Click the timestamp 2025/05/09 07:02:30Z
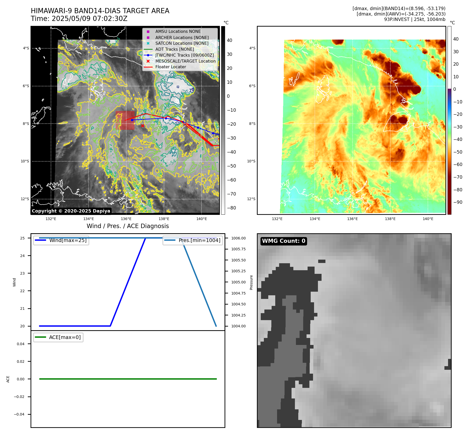469x437 pixels. pyautogui.click(x=90, y=19)
